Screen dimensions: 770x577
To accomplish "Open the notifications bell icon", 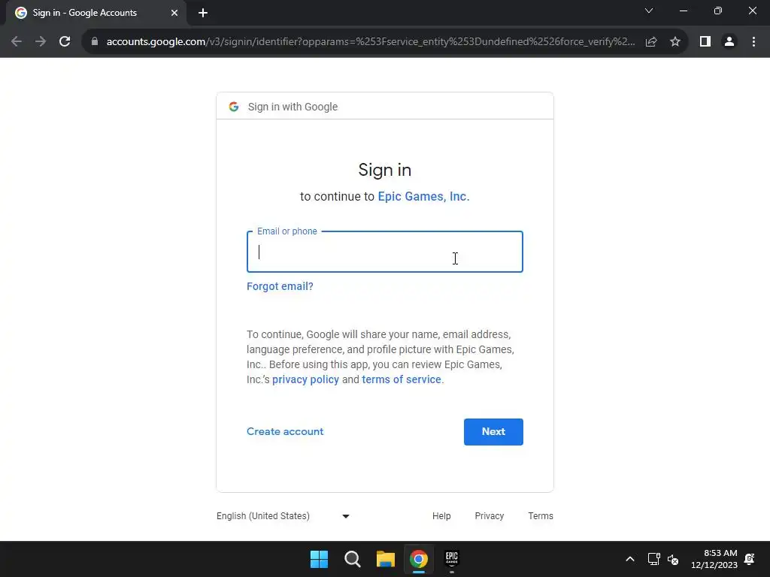I will point(750,559).
